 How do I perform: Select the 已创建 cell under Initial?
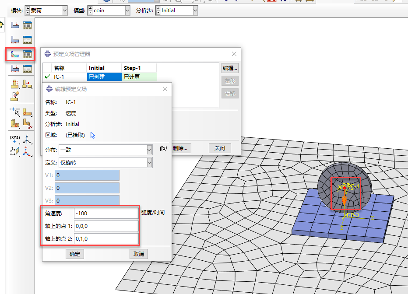tap(104, 77)
